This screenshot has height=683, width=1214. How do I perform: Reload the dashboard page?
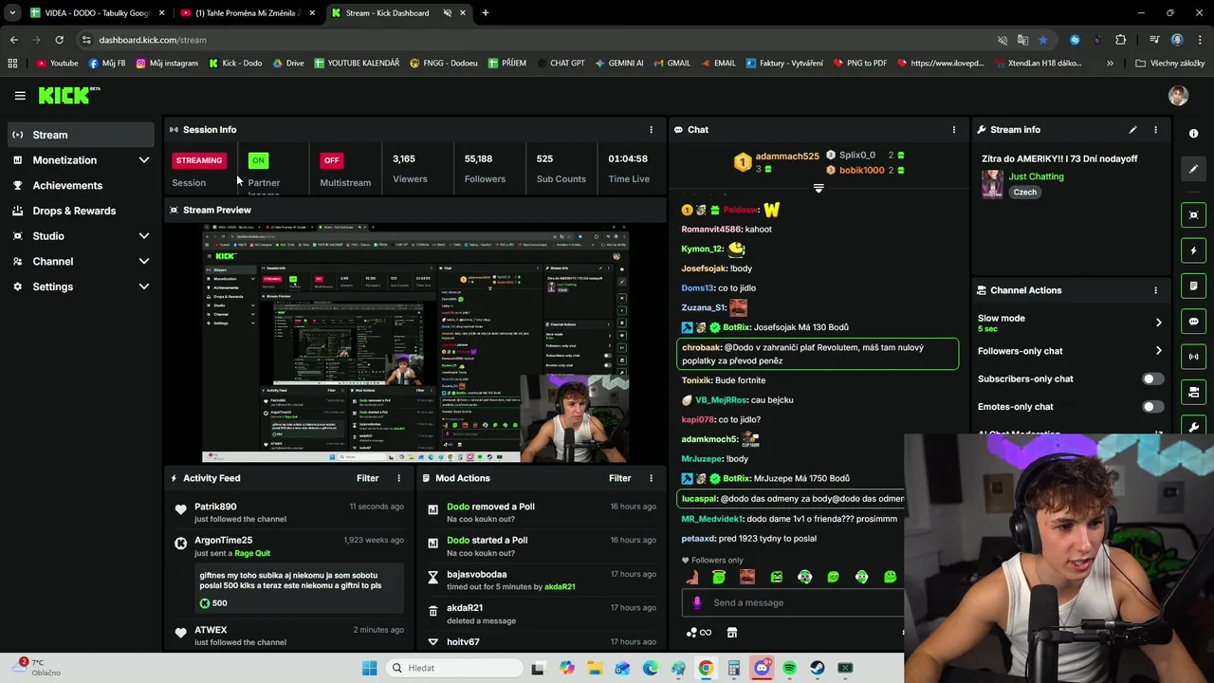tap(59, 40)
